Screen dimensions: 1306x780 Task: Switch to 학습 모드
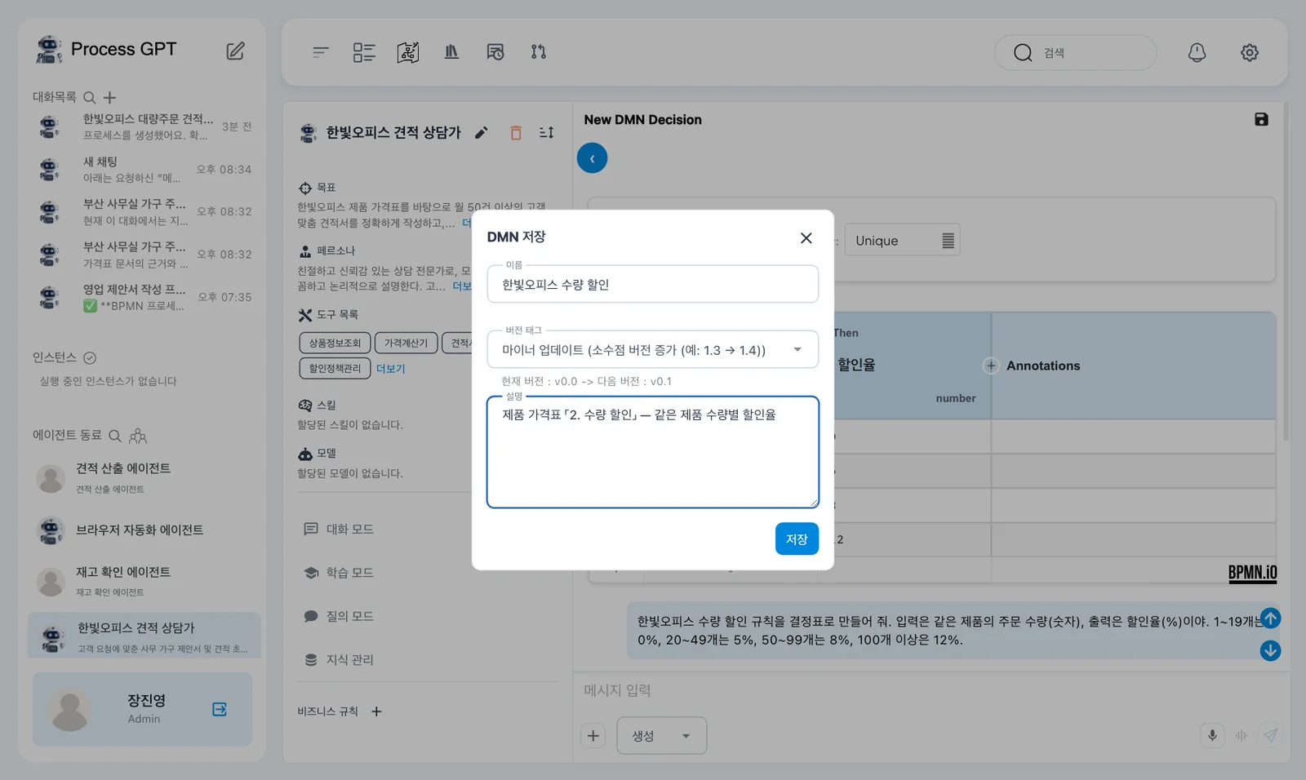point(340,573)
